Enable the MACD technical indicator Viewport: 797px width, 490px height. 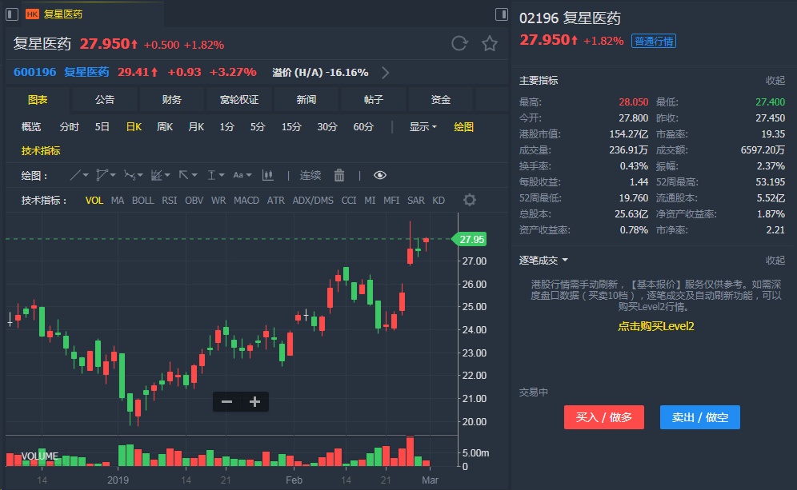coord(246,200)
